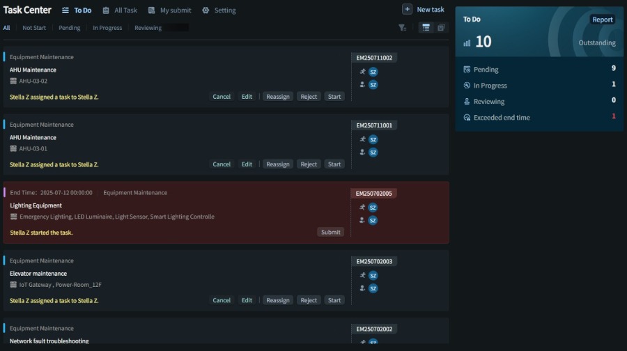Filter by Not Start status
This screenshot has height=351, width=627.
pyautogui.click(x=34, y=28)
